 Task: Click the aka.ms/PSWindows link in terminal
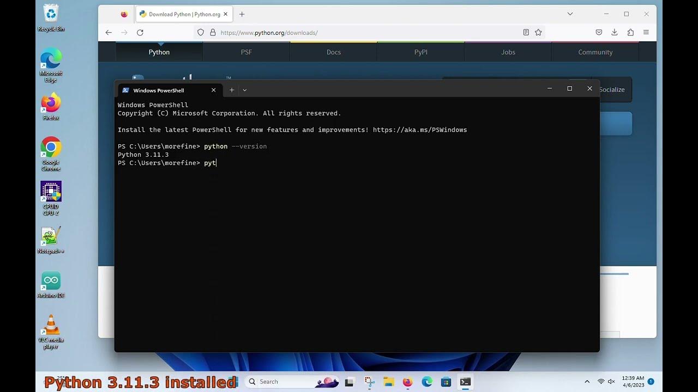(420, 130)
